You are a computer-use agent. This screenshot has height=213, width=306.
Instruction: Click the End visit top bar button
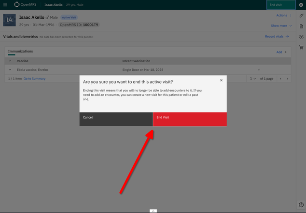point(281,5)
